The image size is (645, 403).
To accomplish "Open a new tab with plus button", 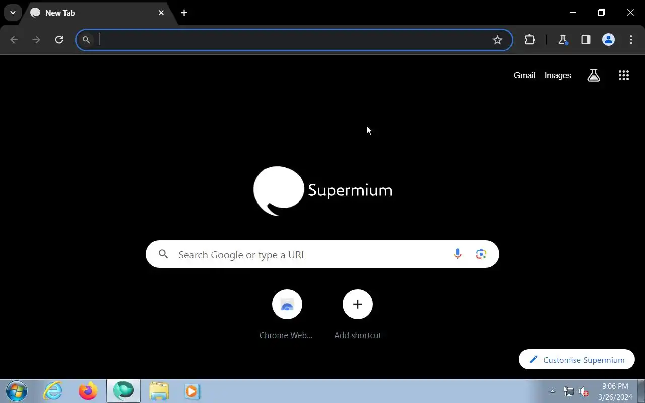I will (184, 13).
